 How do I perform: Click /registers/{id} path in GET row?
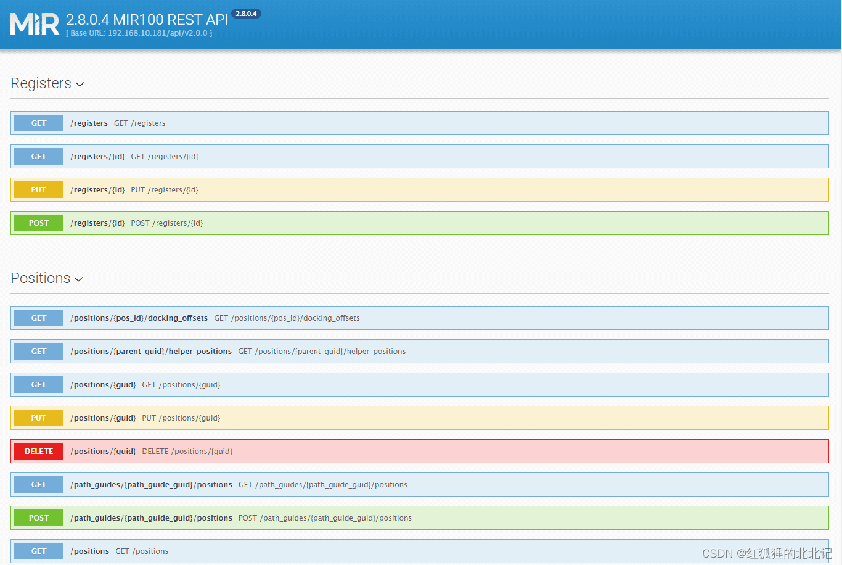point(97,157)
